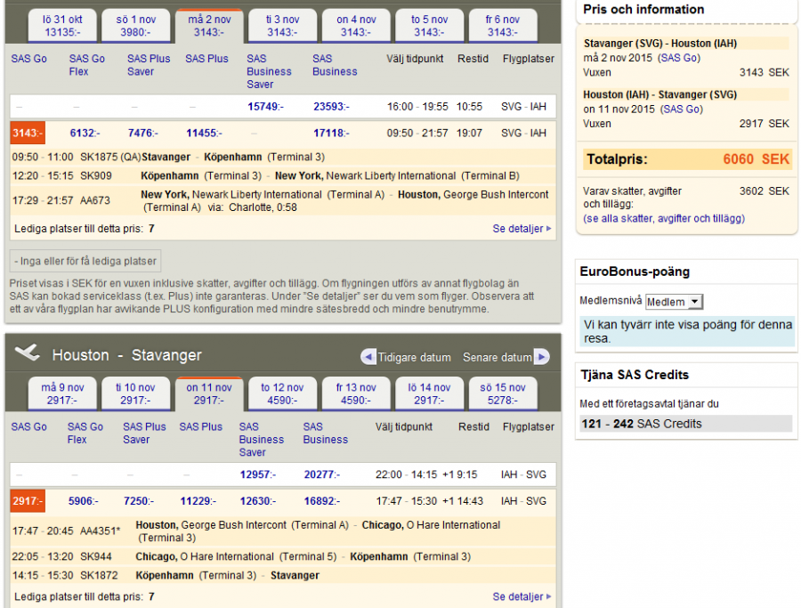Choose the 6132:- SAS Go Flex fare
The width and height of the screenshot is (801, 608).
[85, 134]
